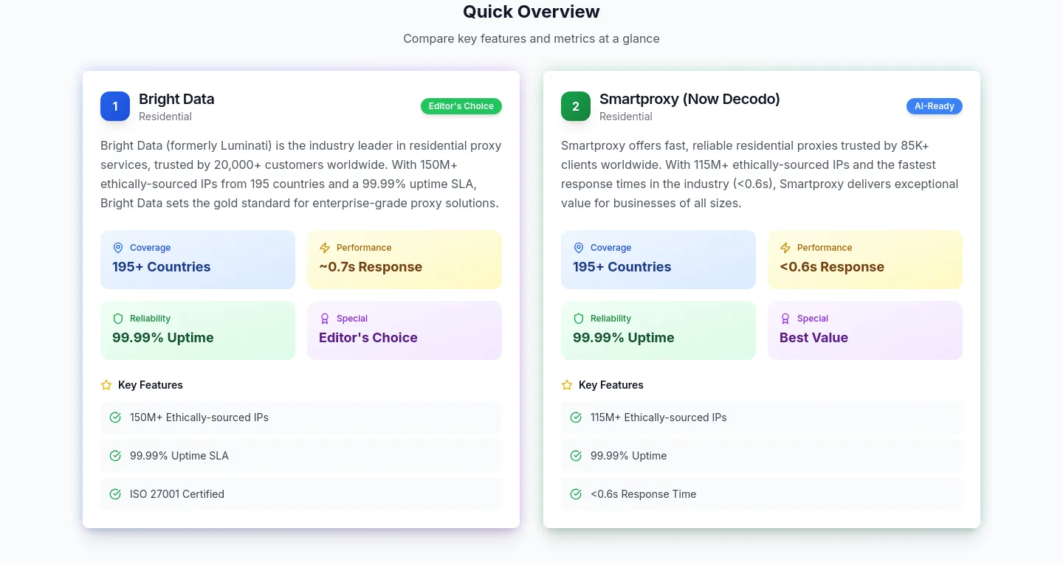Click the Key Features heading in Bright Data card
Screen dimensions: 1063x565
(151, 385)
